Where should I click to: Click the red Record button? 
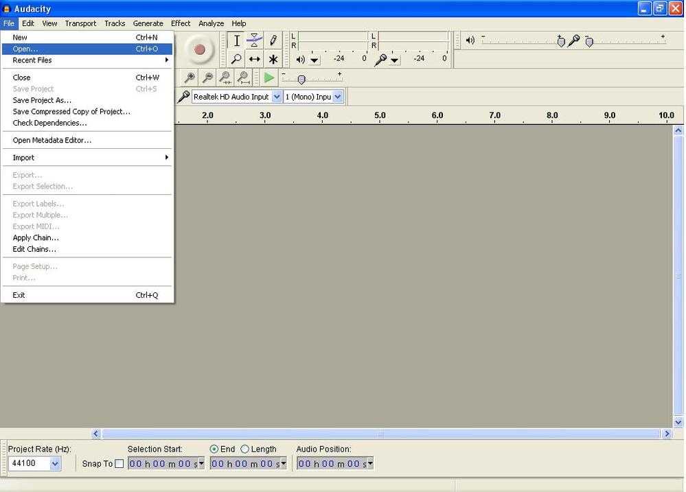coord(200,49)
